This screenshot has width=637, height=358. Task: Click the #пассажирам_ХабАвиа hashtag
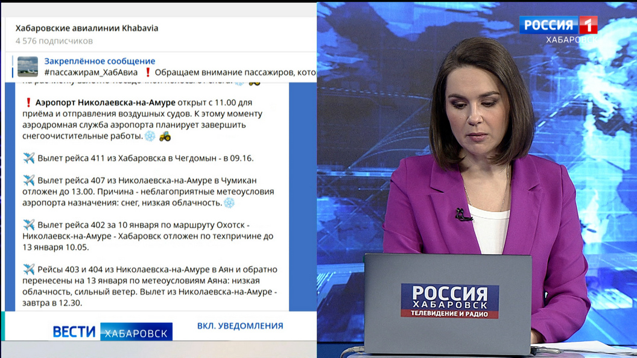90,72
